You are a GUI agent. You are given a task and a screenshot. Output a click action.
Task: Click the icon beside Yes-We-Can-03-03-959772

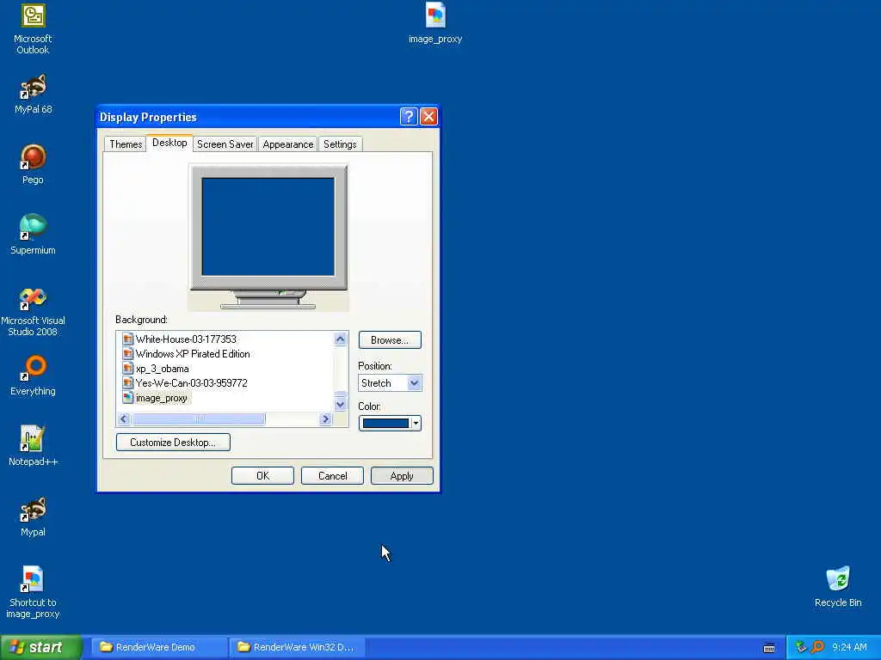[128, 383]
